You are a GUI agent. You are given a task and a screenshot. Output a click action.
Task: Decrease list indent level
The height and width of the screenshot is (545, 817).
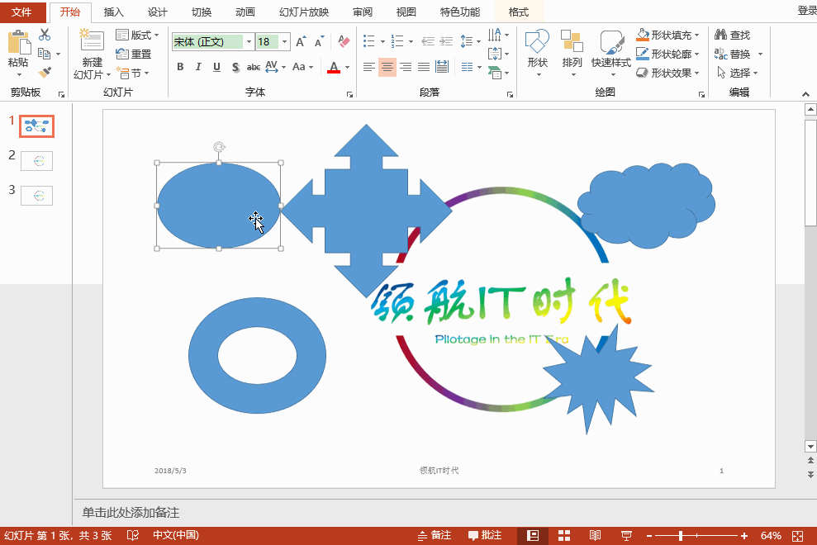click(x=428, y=41)
